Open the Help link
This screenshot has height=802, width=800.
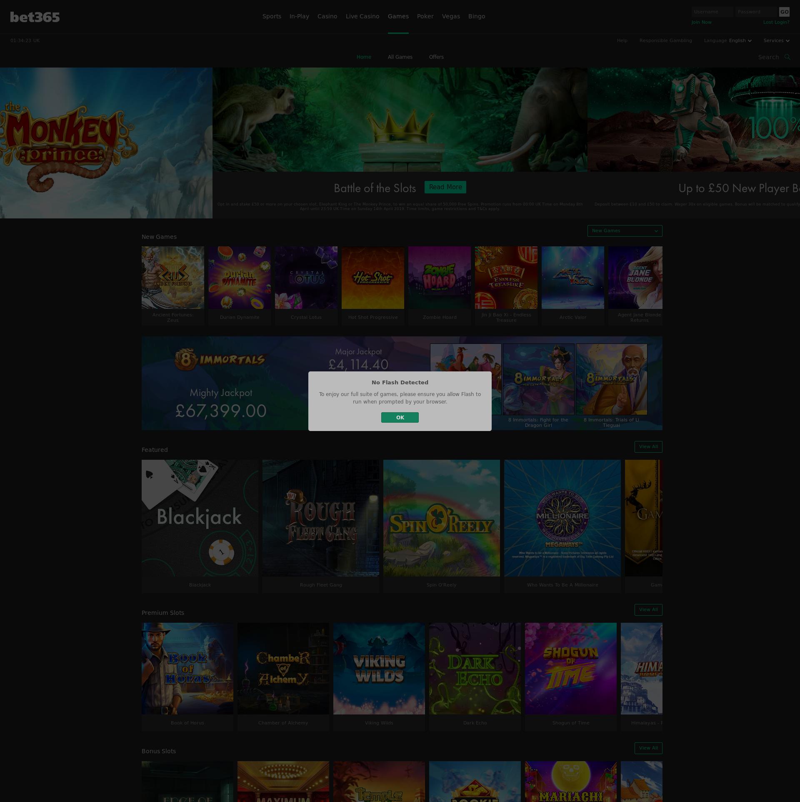coord(622,40)
